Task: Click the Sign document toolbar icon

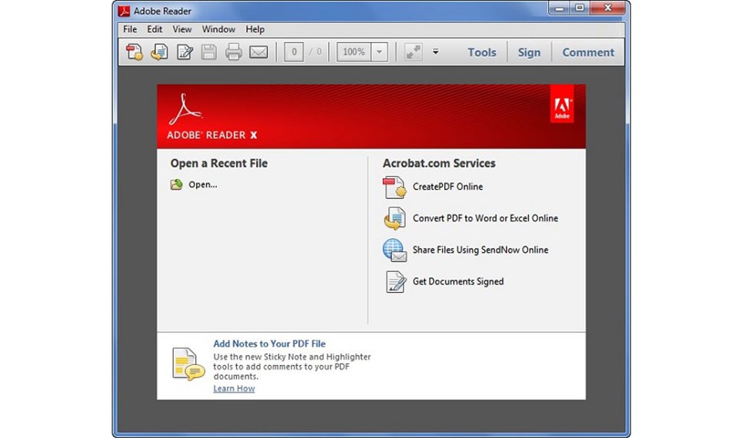Action: (x=184, y=51)
